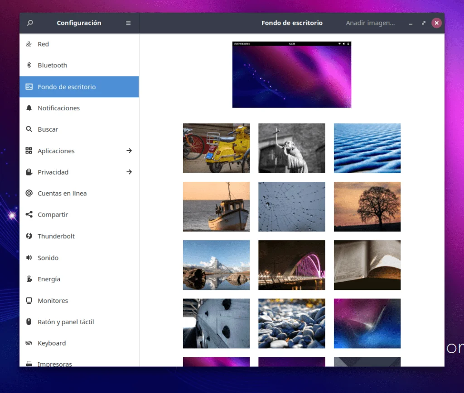This screenshot has width=464, height=393.
Task: Choose the gray metal wall with holes wallpaper
Action: 216,324
